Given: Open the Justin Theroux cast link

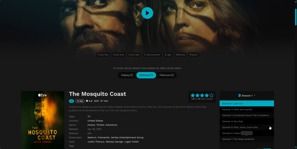Looking at the screenshot, I should tap(96, 142).
